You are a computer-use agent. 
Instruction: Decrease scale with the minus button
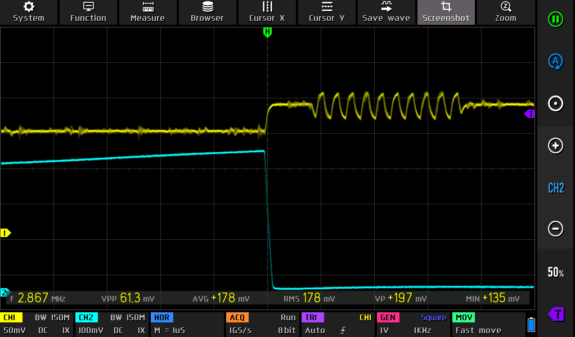tap(555, 229)
